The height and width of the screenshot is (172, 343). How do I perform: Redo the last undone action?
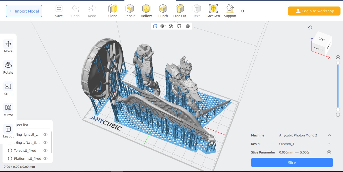92,11
